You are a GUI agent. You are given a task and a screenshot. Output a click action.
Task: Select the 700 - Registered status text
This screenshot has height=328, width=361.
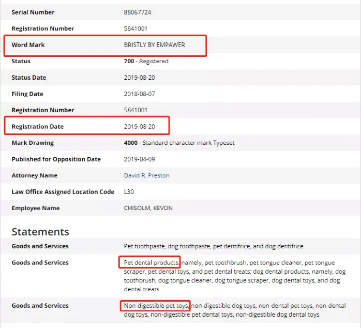(x=146, y=61)
